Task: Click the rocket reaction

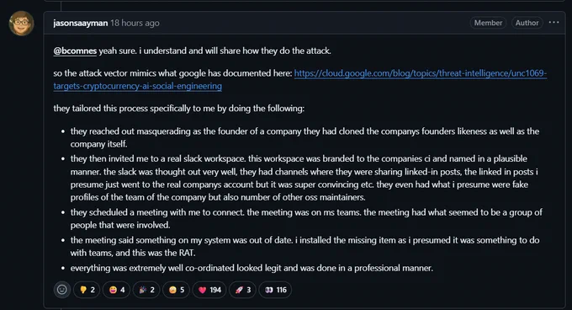Action: click(x=242, y=290)
